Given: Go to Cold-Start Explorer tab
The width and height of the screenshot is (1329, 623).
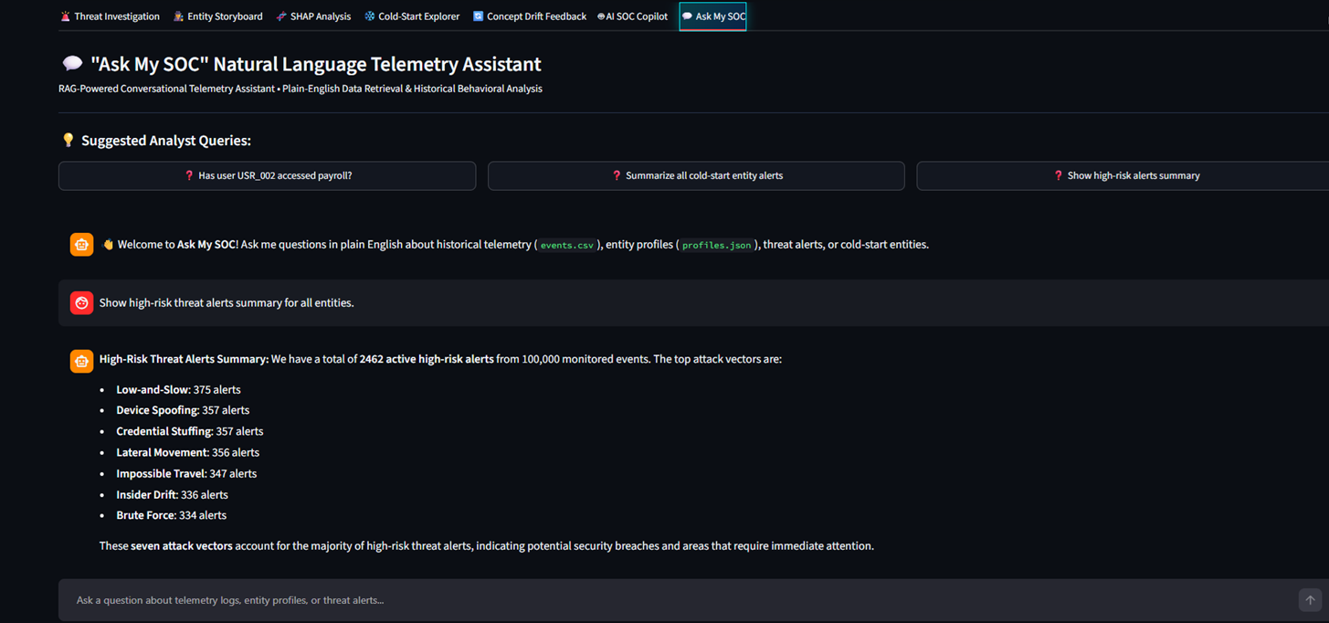Looking at the screenshot, I should (x=412, y=16).
